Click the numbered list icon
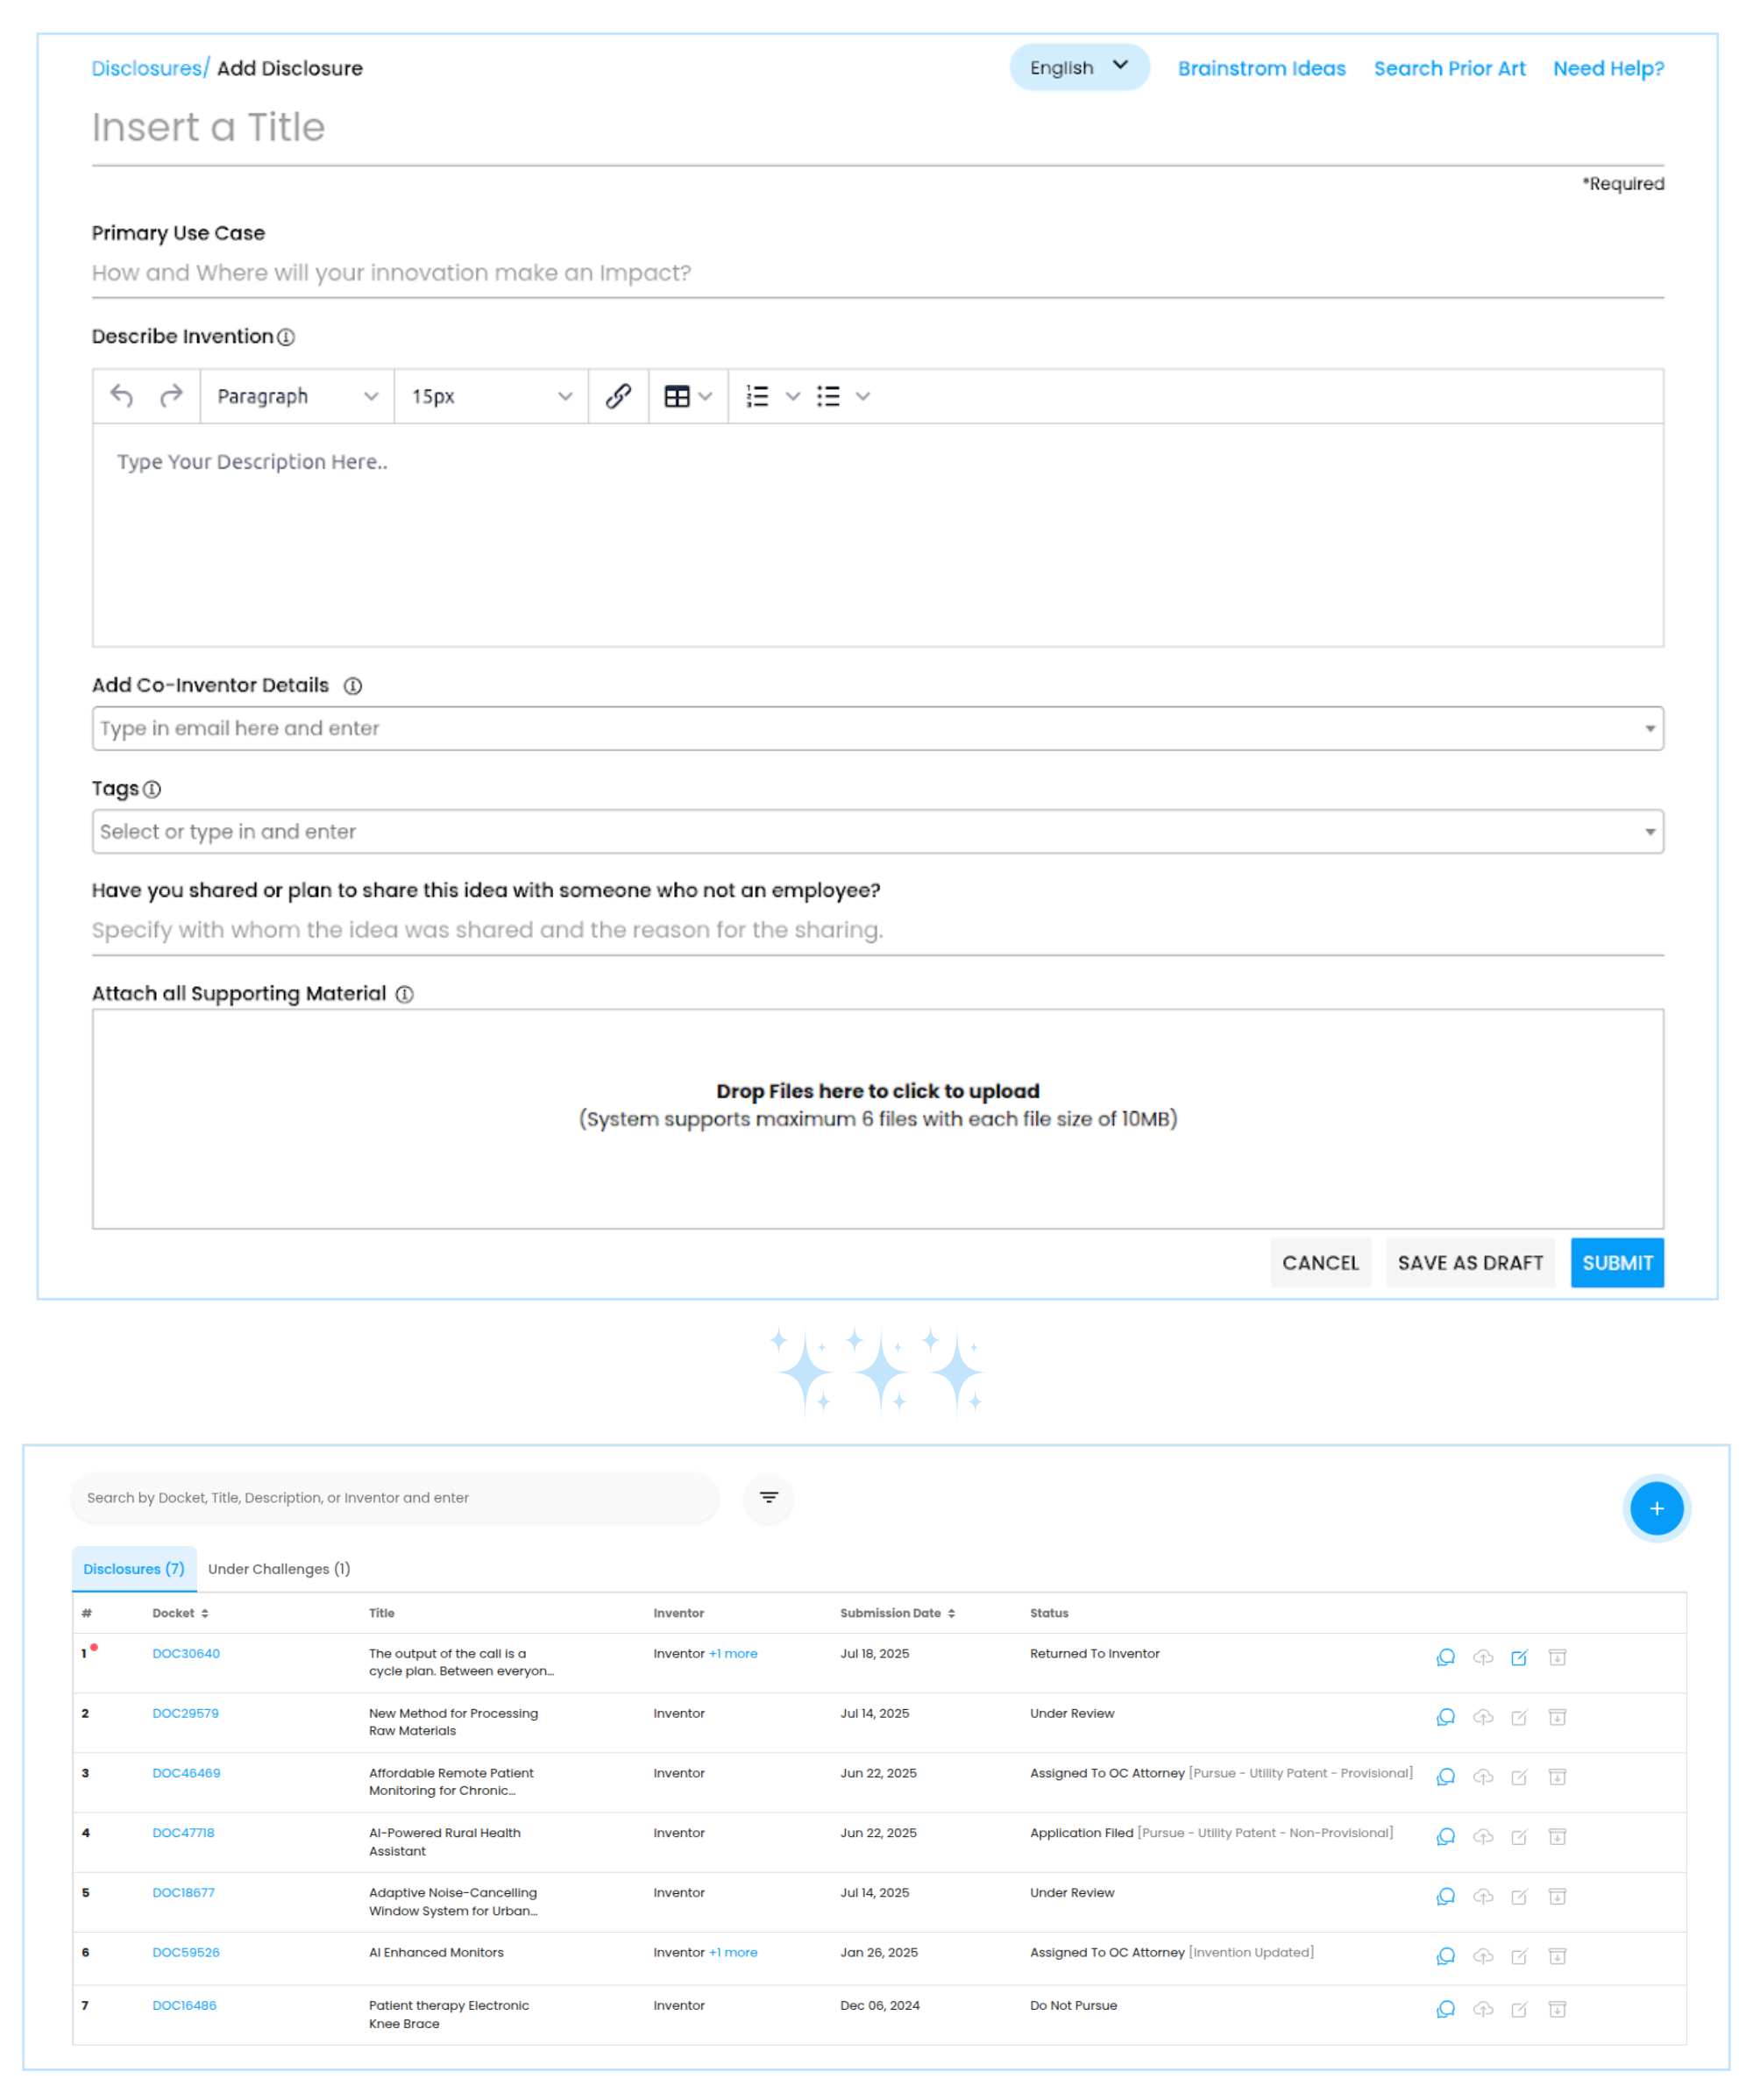The width and height of the screenshot is (1753, 2100). 758,396
